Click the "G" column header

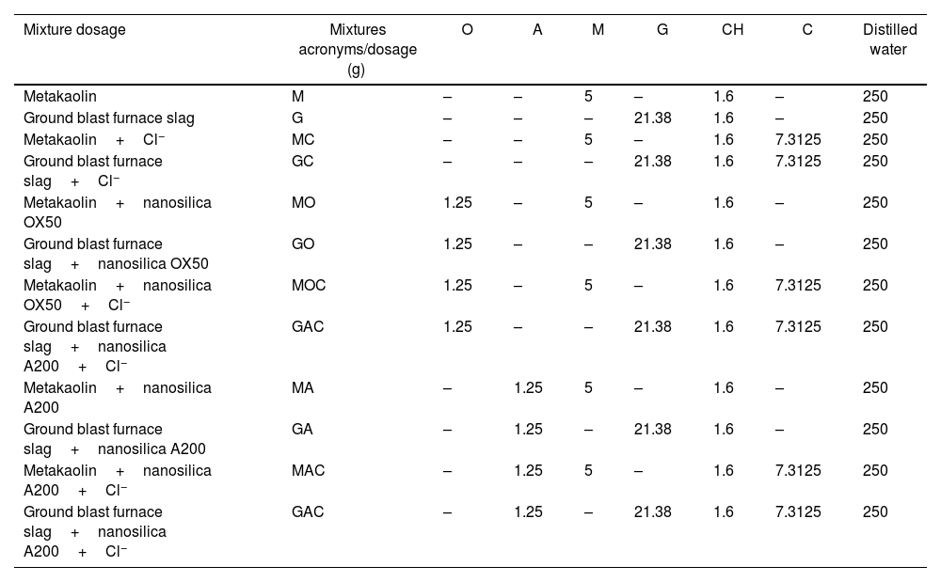(x=662, y=30)
